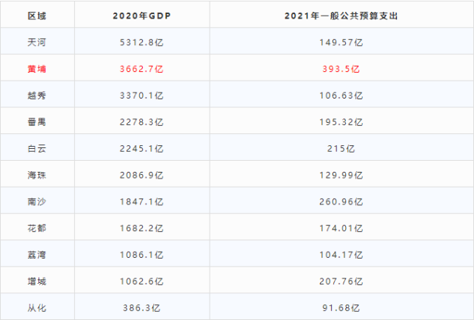
Task: Select the 2020年GDP column header
Action: coord(142,15)
